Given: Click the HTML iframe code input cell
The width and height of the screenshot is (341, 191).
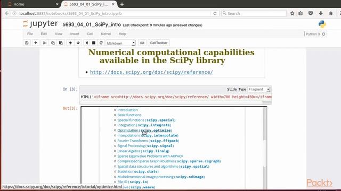Looking at the screenshot, I should coord(176,97).
